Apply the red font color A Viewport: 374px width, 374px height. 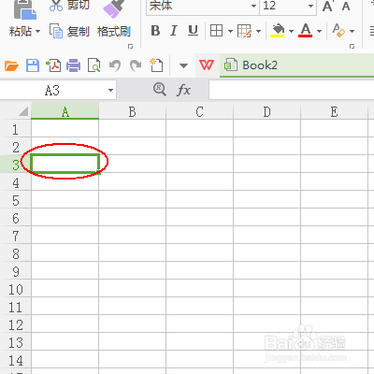tap(306, 31)
